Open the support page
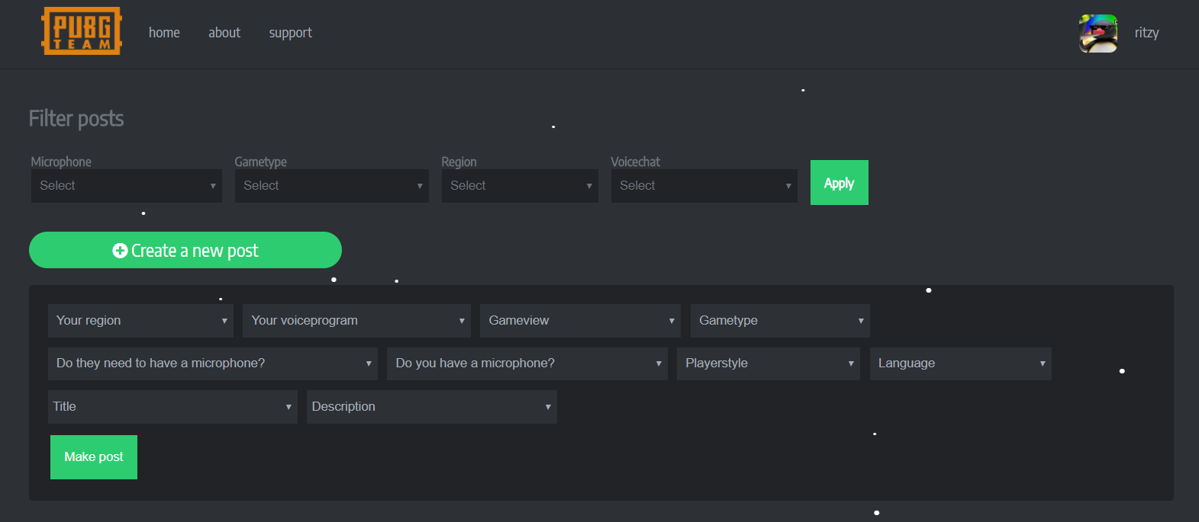 tap(290, 33)
